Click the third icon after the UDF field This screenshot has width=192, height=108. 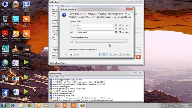coord(123,32)
